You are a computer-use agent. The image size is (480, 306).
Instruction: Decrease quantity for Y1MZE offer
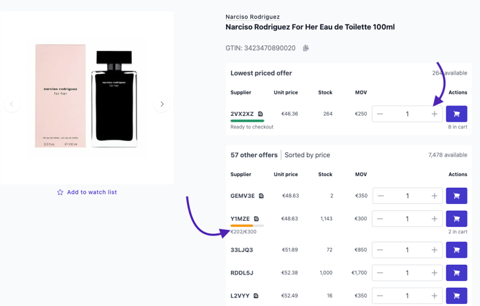[x=380, y=219]
